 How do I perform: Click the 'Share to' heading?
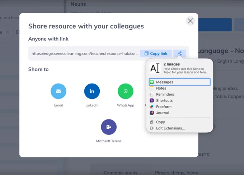[38, 69]
